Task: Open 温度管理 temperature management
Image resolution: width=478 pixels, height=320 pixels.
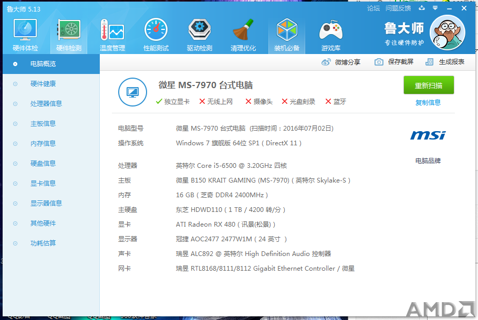Action: point(112,35)
